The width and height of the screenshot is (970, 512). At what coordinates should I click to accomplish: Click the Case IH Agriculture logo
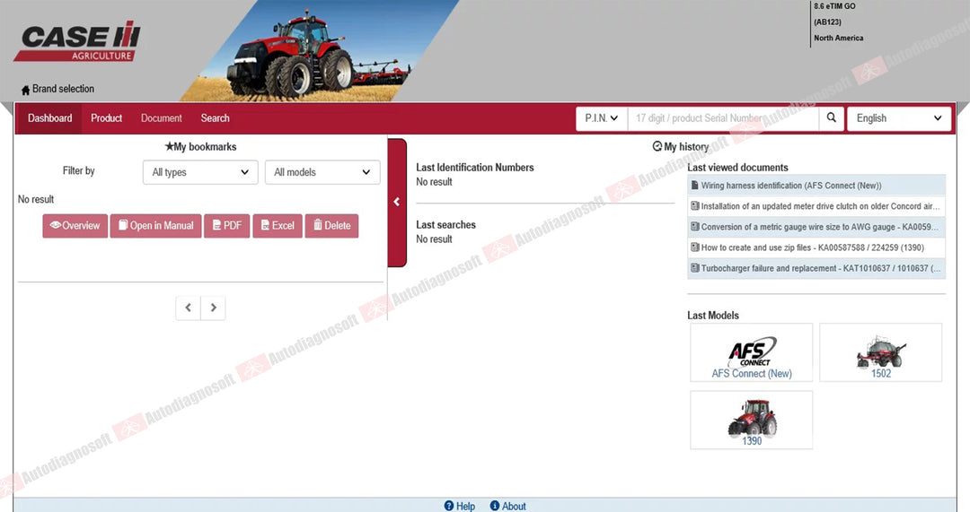click(77, 41)
